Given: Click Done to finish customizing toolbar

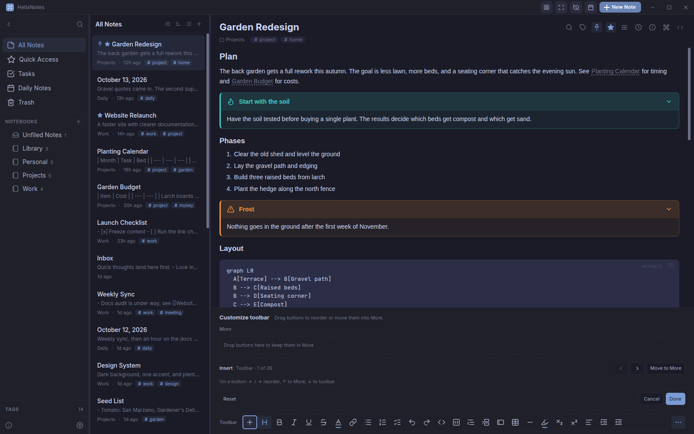Looking at the screenshot, I should [675, 399].
